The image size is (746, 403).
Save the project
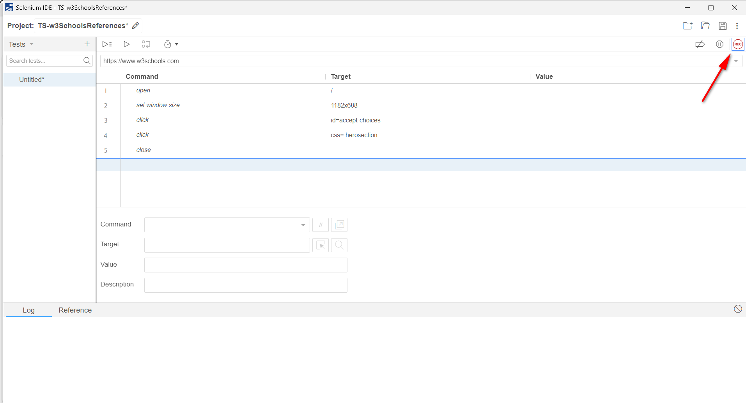tap(723, 26)
